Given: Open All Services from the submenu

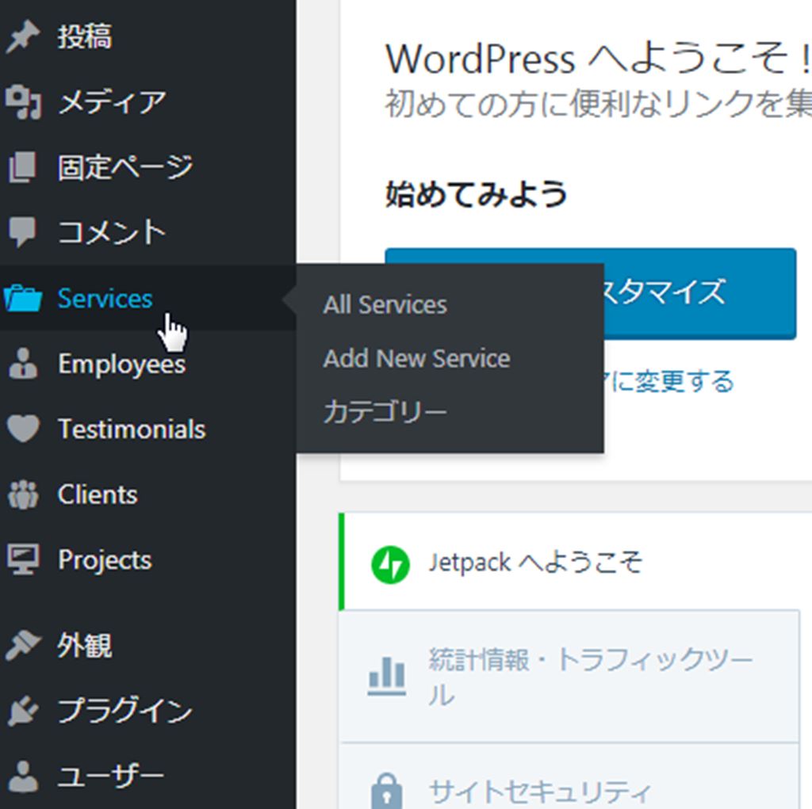Looking at the screenshot, I should 385,305.
